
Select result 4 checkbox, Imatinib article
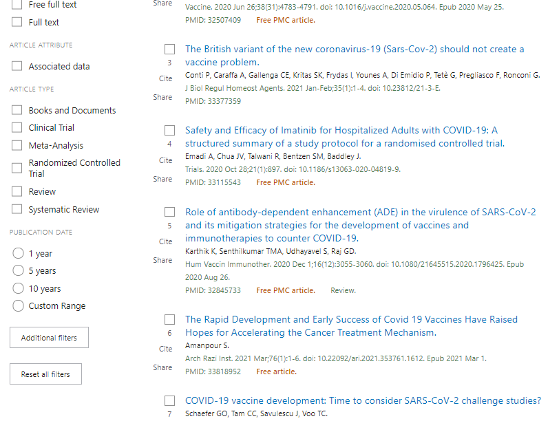[x=169, y=131]
